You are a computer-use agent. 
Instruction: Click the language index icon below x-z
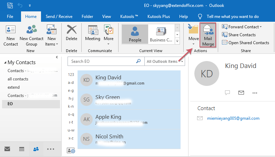(71, 150)
